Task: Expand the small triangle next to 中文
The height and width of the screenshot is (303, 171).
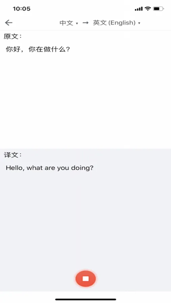Action: point(77,23)
